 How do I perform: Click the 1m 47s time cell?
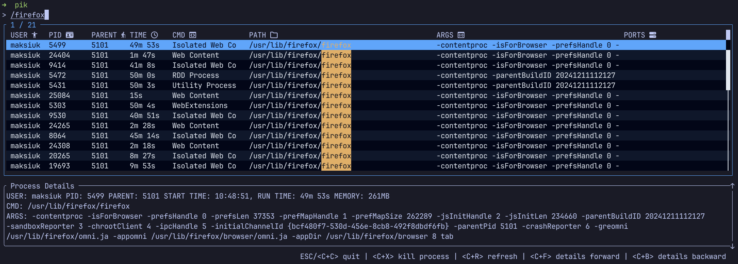point(142,55)
